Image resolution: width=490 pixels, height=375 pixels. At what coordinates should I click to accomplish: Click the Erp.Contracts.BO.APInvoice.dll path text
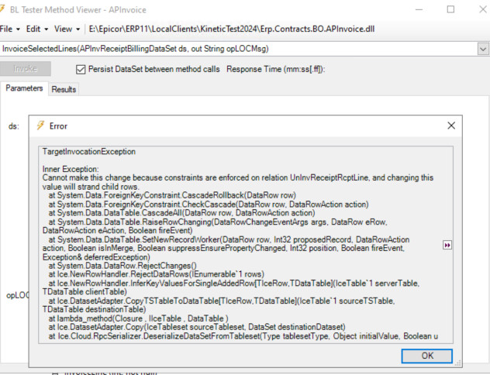(x=232, y=29)
